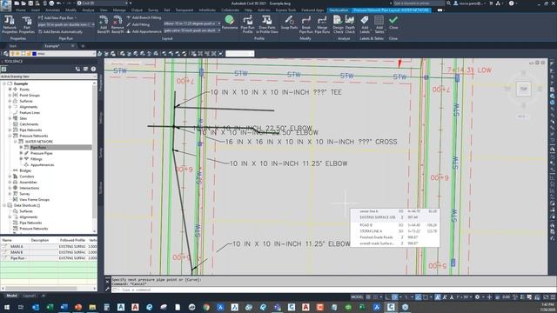Click Draw Parts in Profile View
This screenshot has width=557, height=313.
(267, 24)
